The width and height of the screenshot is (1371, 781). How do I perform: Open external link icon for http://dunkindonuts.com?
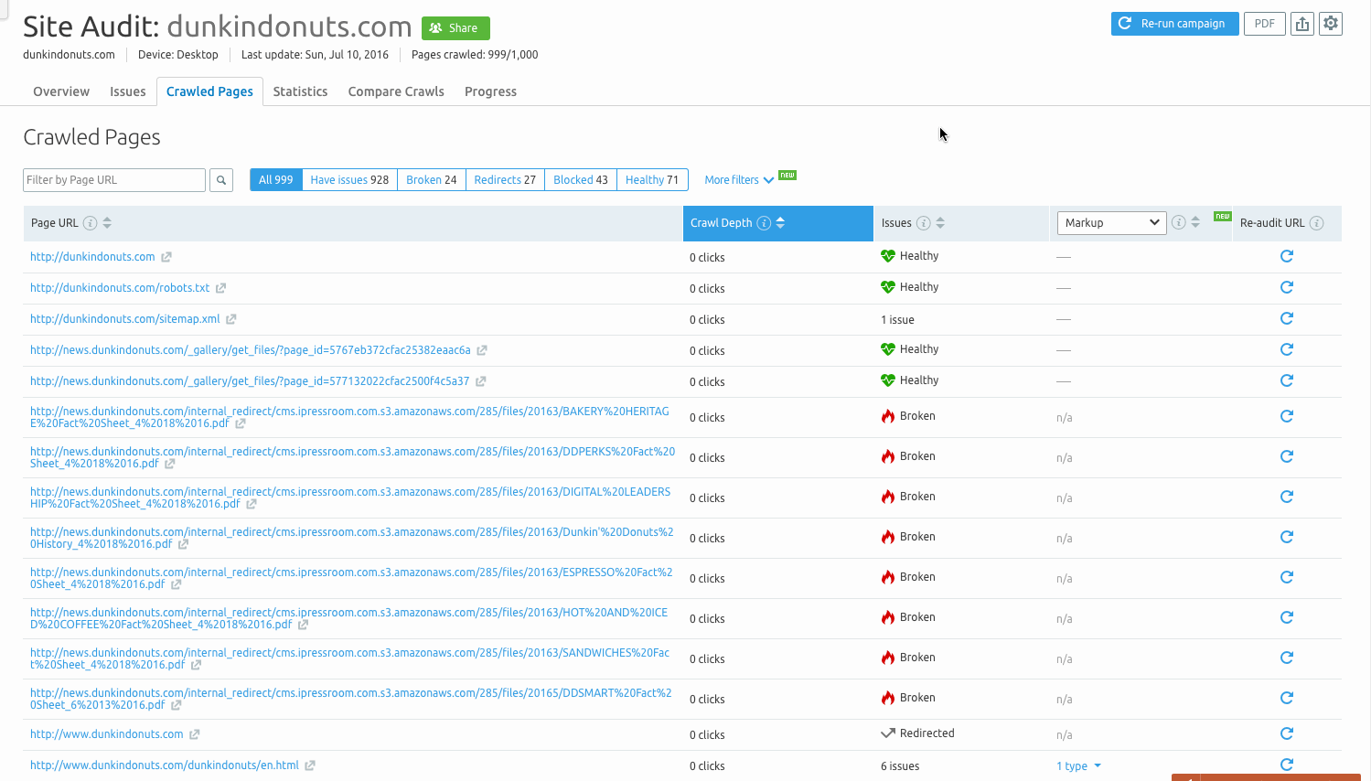166,258
